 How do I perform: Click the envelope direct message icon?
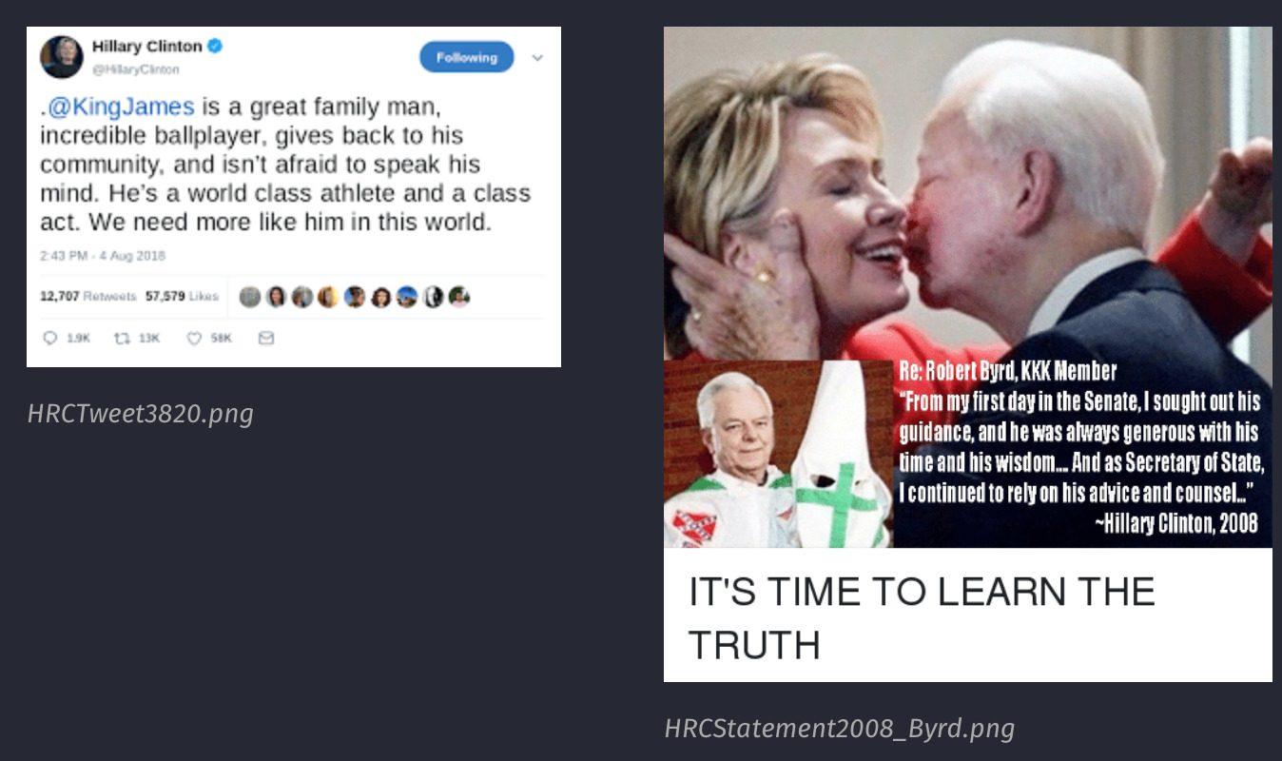pyautogui.click(x=266, y=338)
